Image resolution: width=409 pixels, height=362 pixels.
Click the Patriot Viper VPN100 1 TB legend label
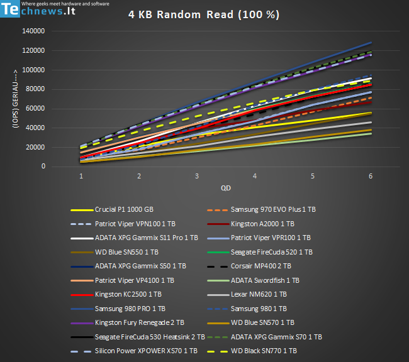(135, 224)
